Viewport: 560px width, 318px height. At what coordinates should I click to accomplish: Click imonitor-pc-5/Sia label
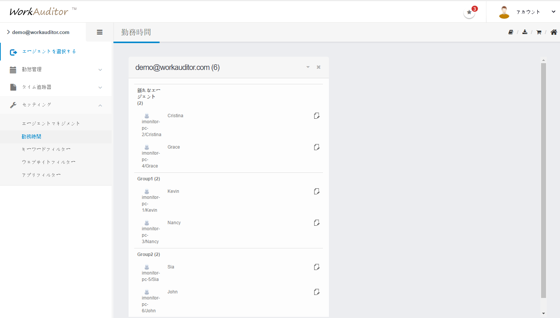click(x=151, y=276)
